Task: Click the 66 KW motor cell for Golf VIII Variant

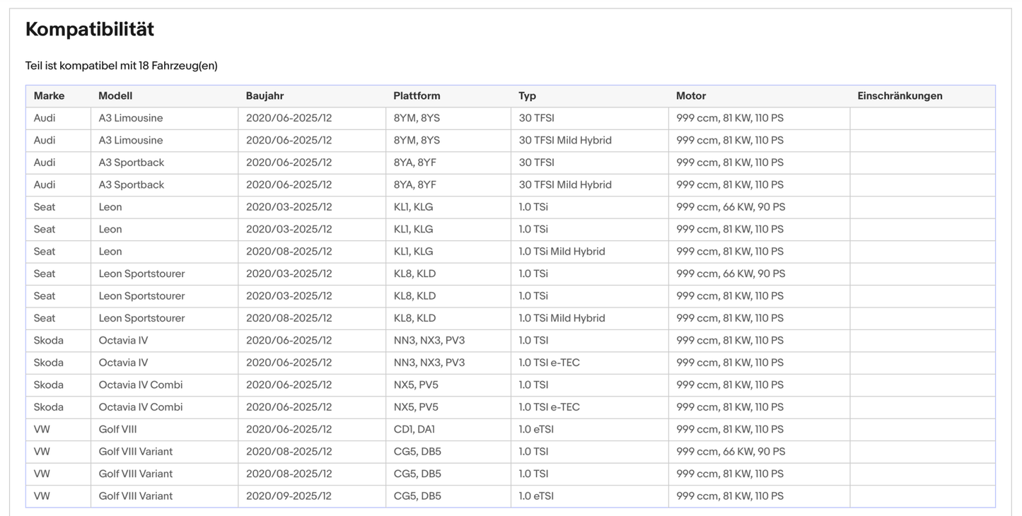Action: point(730,452)
